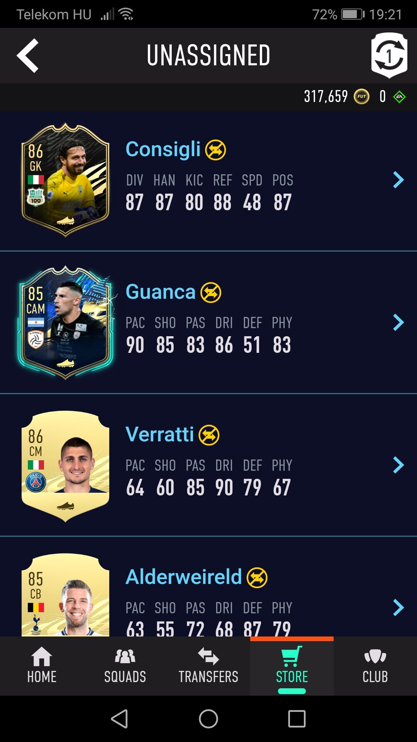Image resolution: width=417 pixels, height=742 pixels.
Task: Tap untradeable icon next to Verratti
Action: click(x=209, y=435)
